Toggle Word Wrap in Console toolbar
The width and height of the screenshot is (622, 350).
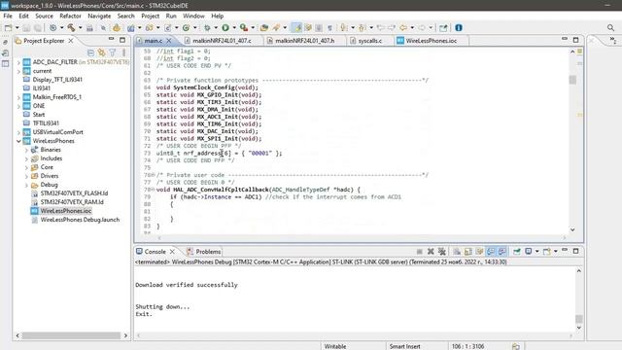[479, 252]
